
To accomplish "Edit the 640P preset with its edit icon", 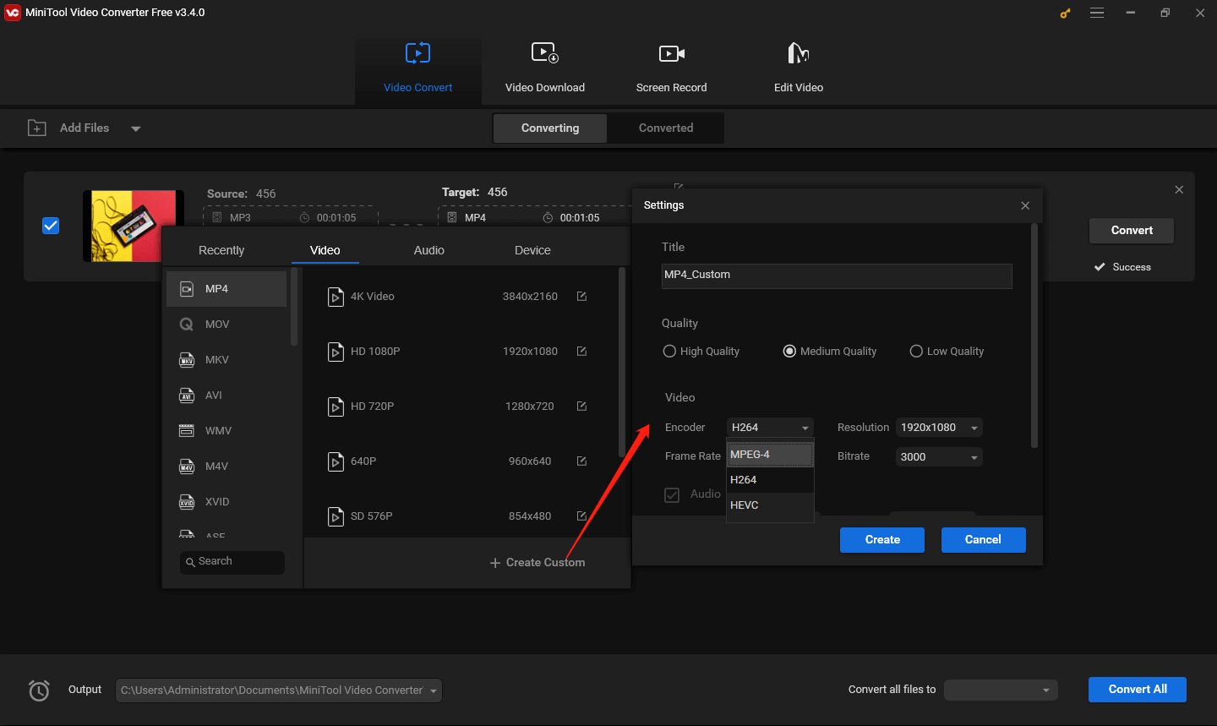I will click(x=581, y=461).
